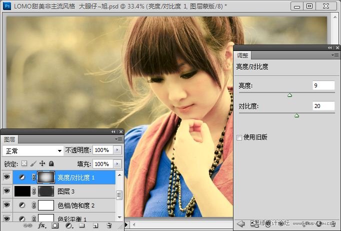
Task: Select the 亮度/对比度 1 layer name
Action: click(76, 177)
